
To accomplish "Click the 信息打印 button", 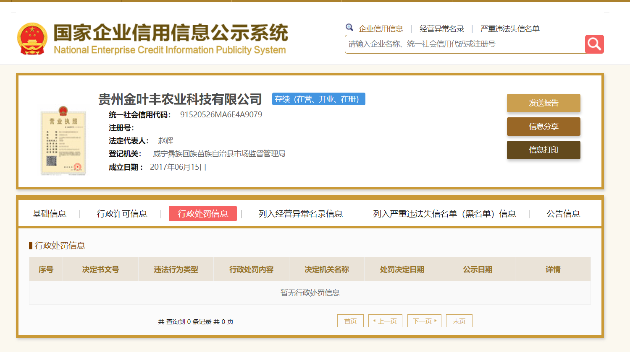I will 543,150.
